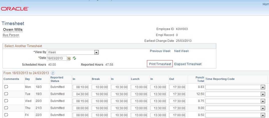Edit Thursday's Break time field
The image size is (269, 118).
[100, 108]
